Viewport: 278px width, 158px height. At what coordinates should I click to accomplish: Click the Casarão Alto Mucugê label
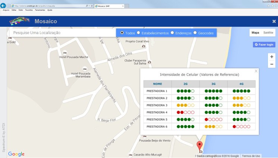click(x=148, y=155)
